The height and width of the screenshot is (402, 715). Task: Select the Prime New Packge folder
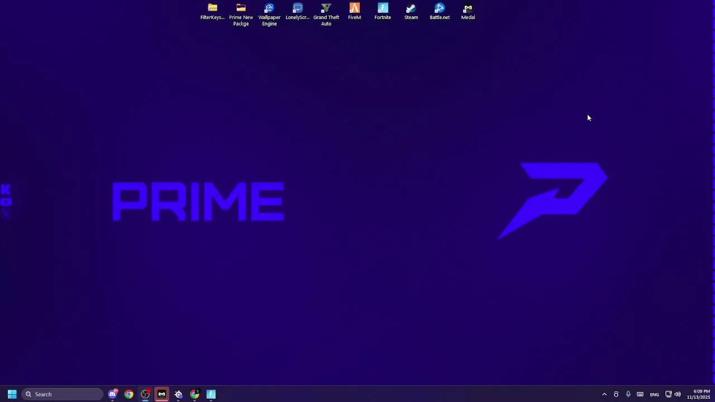[x=241, y=15]
